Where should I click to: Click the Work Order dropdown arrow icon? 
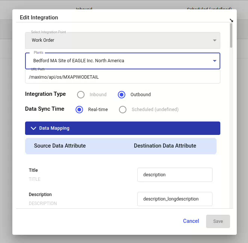click(214, 40)
